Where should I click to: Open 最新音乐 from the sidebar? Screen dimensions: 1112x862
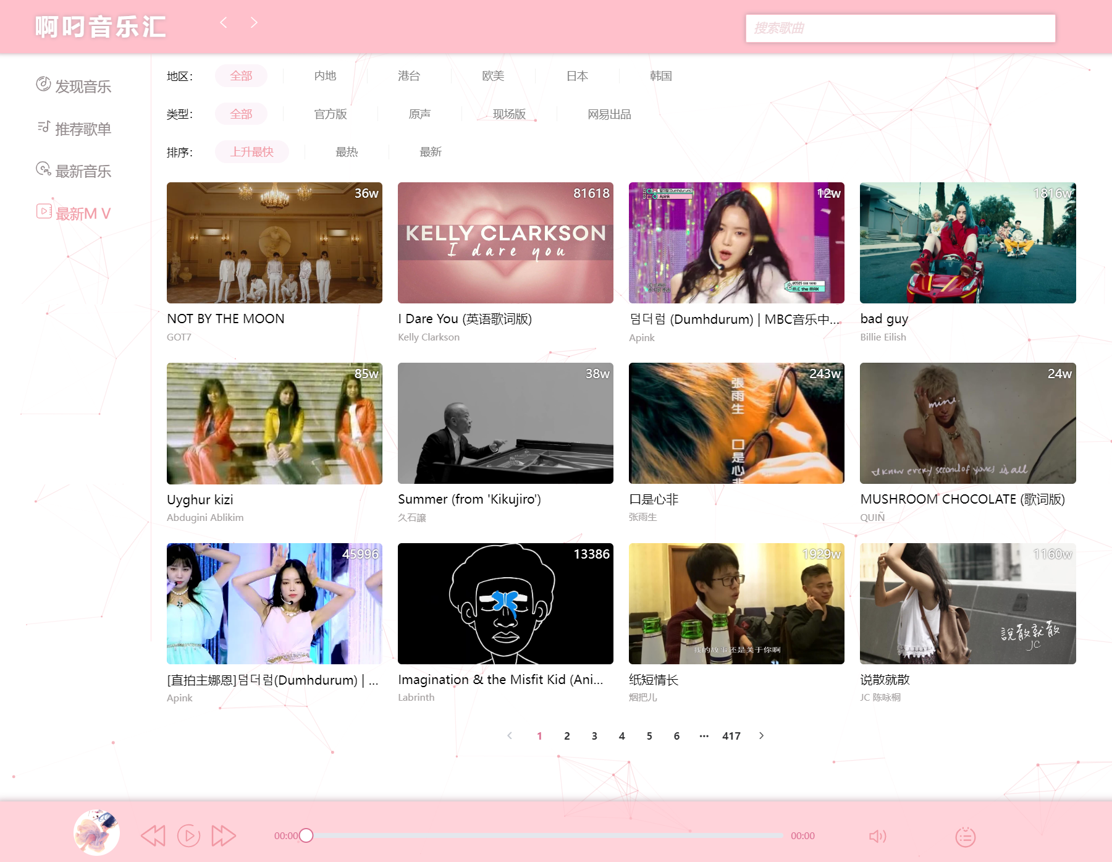tap(74, 171)
